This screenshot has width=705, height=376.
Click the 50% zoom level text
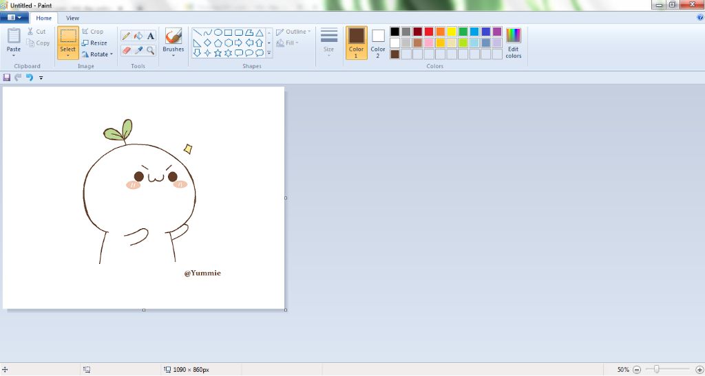pyautogui.click(x=623, y=370)
